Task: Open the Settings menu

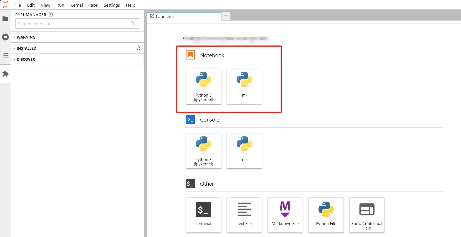Action: click(x=112, y=5)
